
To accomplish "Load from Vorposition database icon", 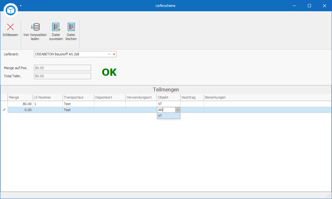I will [x=35, y=27].
